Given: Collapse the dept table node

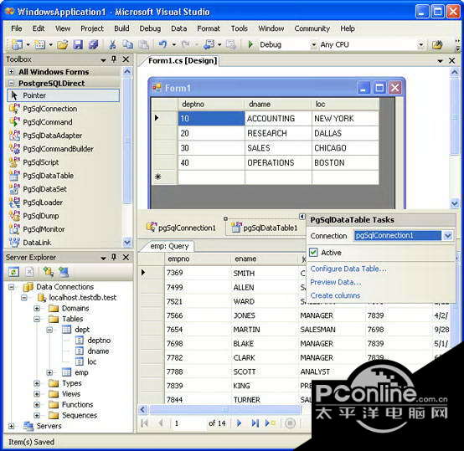Looking at the screenshot, I should (x=49, y=330).
